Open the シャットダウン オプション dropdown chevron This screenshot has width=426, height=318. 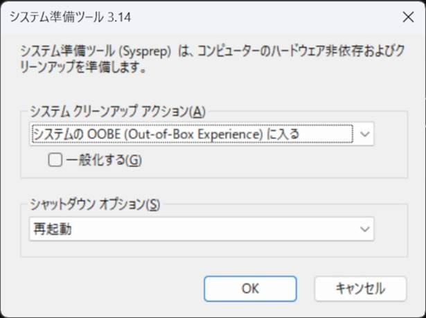click(x=364, y=229)
